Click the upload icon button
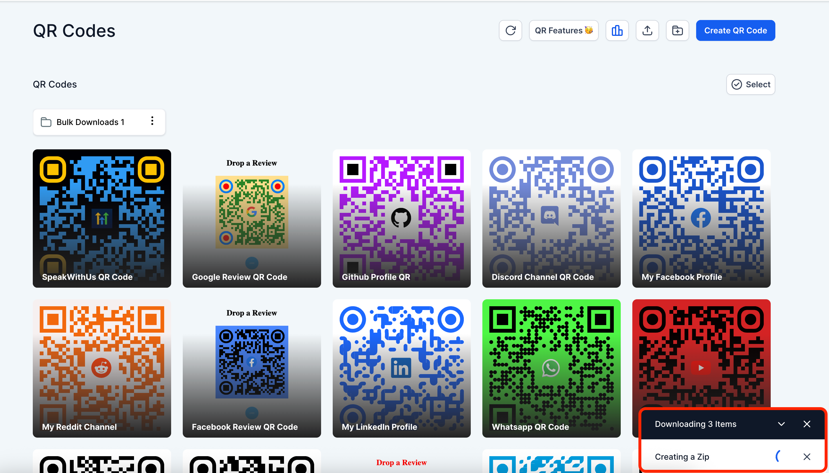The height and width of the screenshot is (473, 829). coord(647,30)
